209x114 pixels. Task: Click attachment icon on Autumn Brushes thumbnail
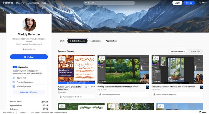click(x=62, y=59)
